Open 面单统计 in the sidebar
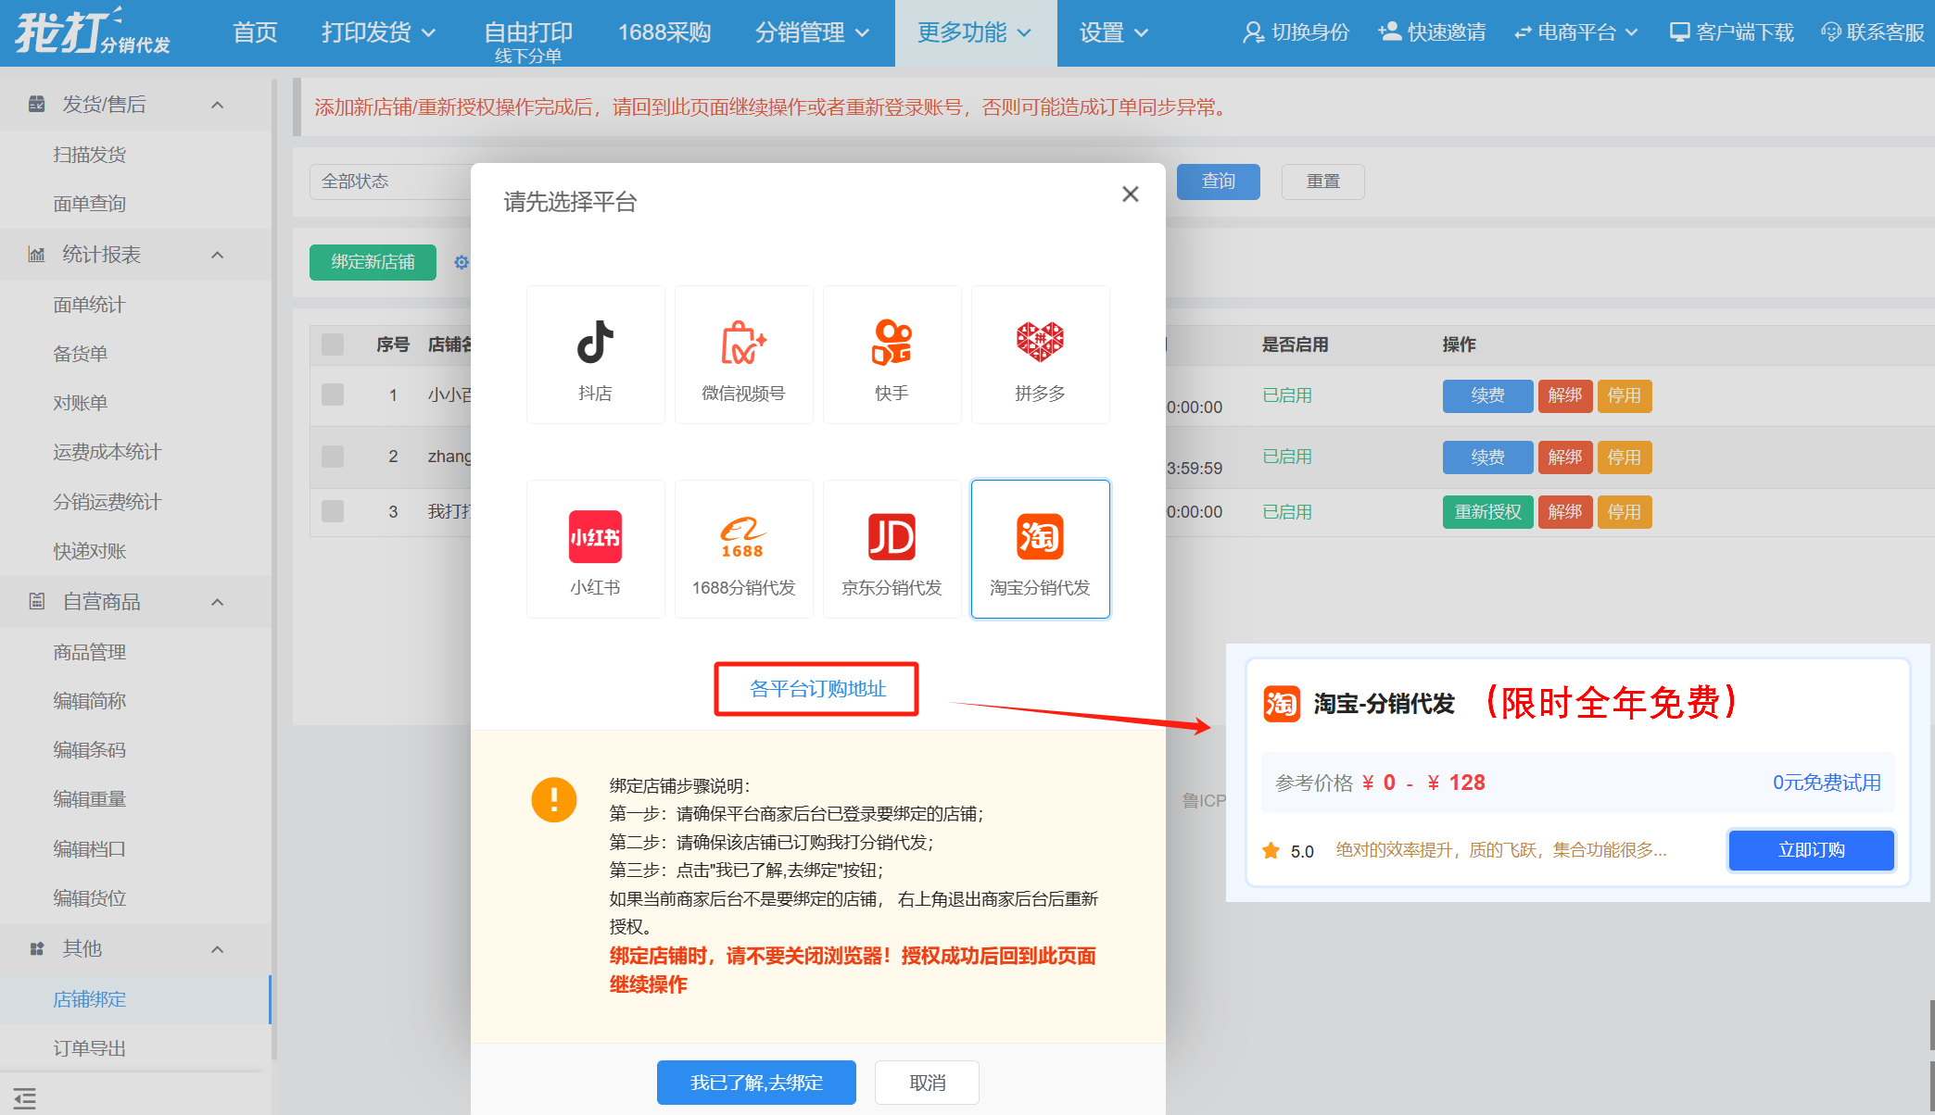This screenshot has width=1935, height=1115. click(89, 305)
